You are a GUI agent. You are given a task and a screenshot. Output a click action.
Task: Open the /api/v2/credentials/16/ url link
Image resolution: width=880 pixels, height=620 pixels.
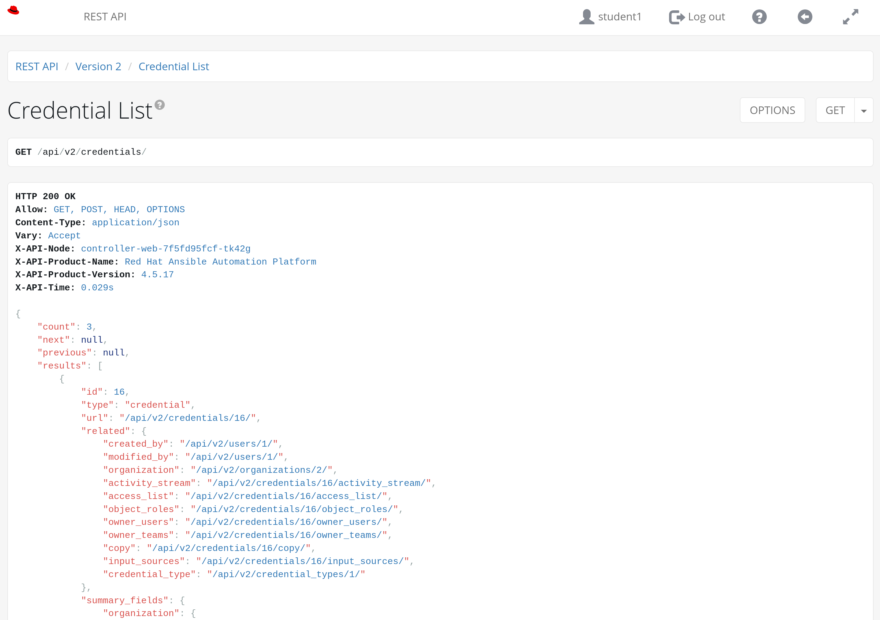[x=188, y=418]
